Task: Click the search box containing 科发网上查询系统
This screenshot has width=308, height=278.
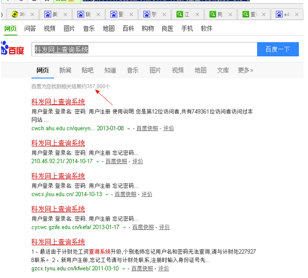Action: (x=144, y=49)
